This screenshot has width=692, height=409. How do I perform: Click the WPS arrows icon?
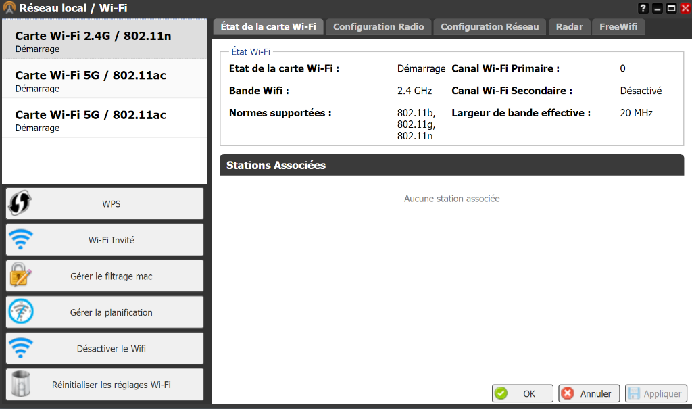pyautogui.click(x=20, y=203)
